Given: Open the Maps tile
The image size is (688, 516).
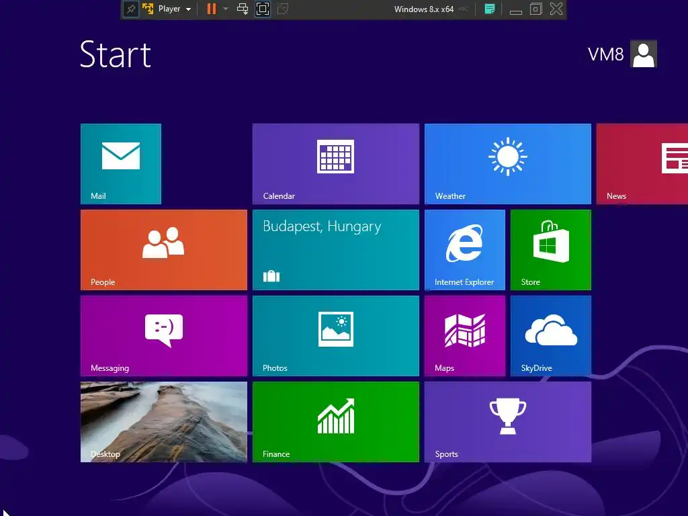Looking at the screenshot, I should pos(465,336).
